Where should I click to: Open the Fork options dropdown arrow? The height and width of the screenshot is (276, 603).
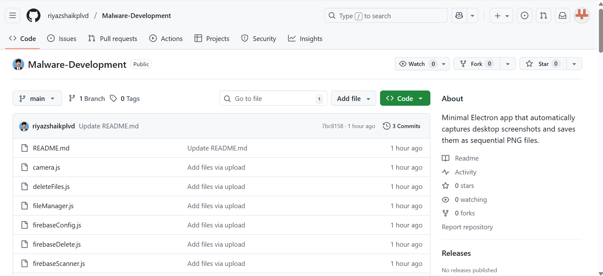[508, 64]
